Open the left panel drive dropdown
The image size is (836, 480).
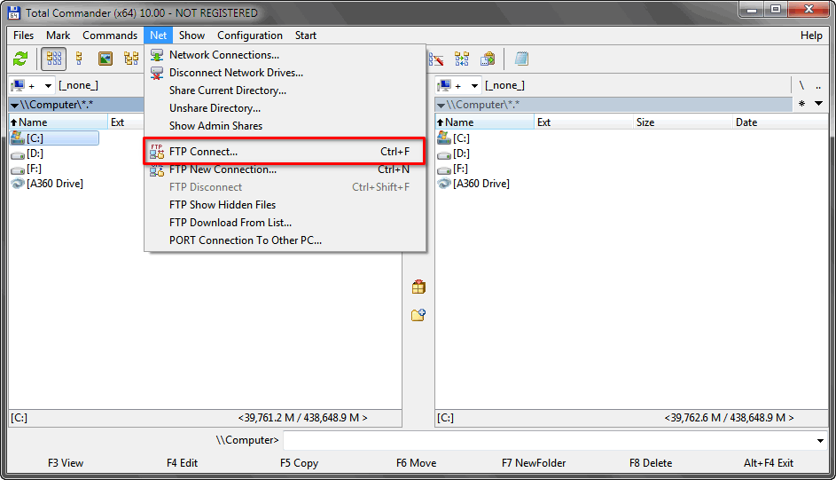click(x=32, y=85)
